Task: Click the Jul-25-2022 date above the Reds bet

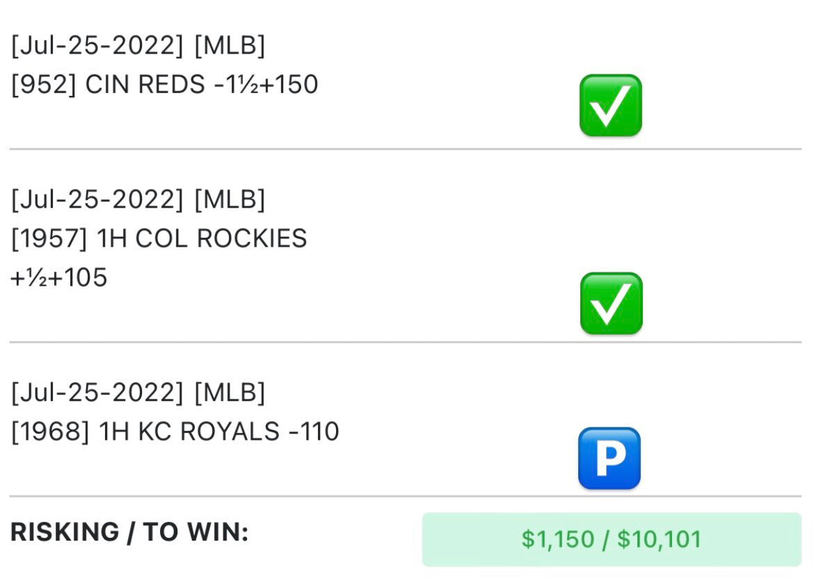Action: [97, 46]
